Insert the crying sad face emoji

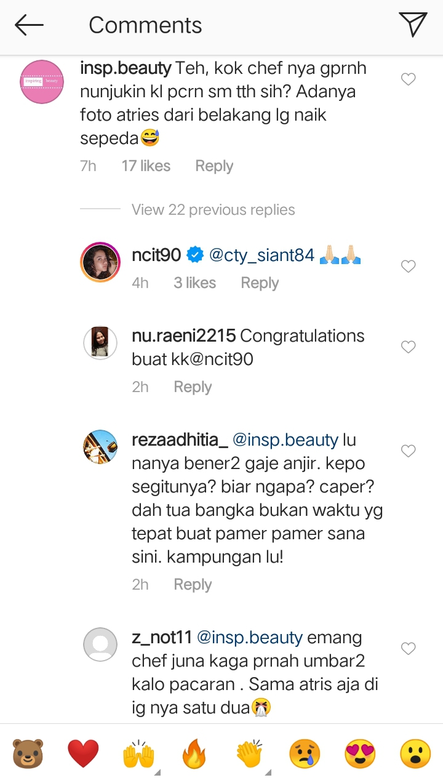pos(305,753)
